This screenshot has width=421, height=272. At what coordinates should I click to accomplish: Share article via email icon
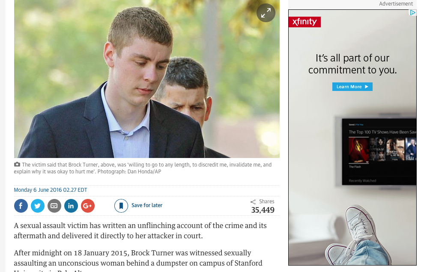coord(54,206)
